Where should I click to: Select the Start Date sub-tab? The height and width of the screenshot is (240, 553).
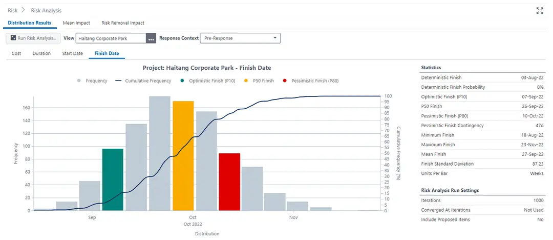pyautogui.click(x=73, y=53)
